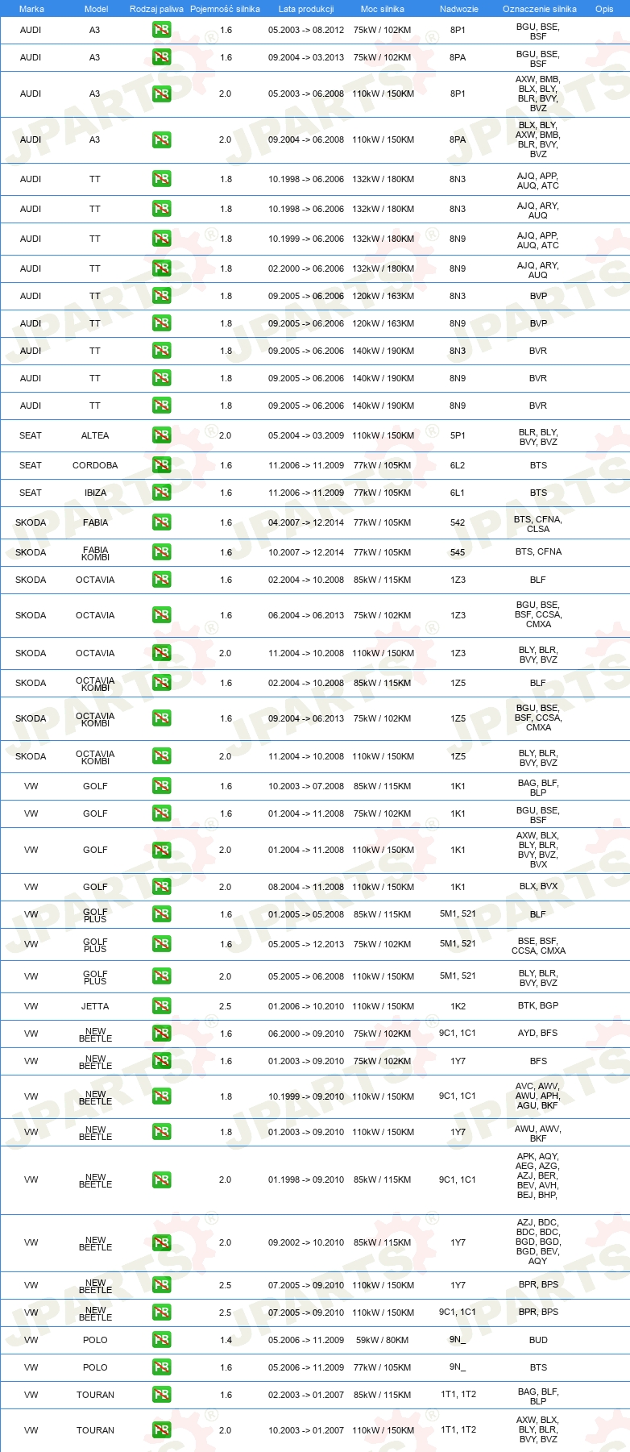Click the Pojemność silnika column header

pyautogui.click(x=225, y=9)
